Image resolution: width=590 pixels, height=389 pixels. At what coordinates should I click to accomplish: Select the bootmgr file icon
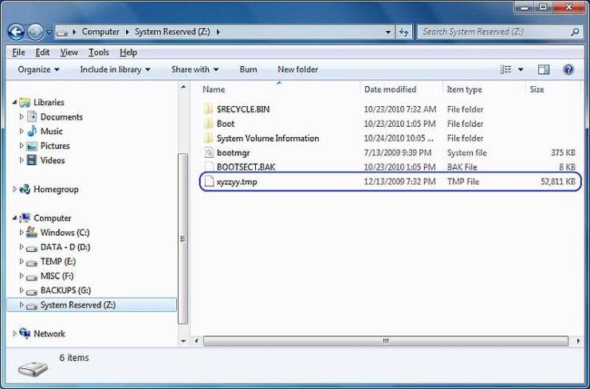209,153
